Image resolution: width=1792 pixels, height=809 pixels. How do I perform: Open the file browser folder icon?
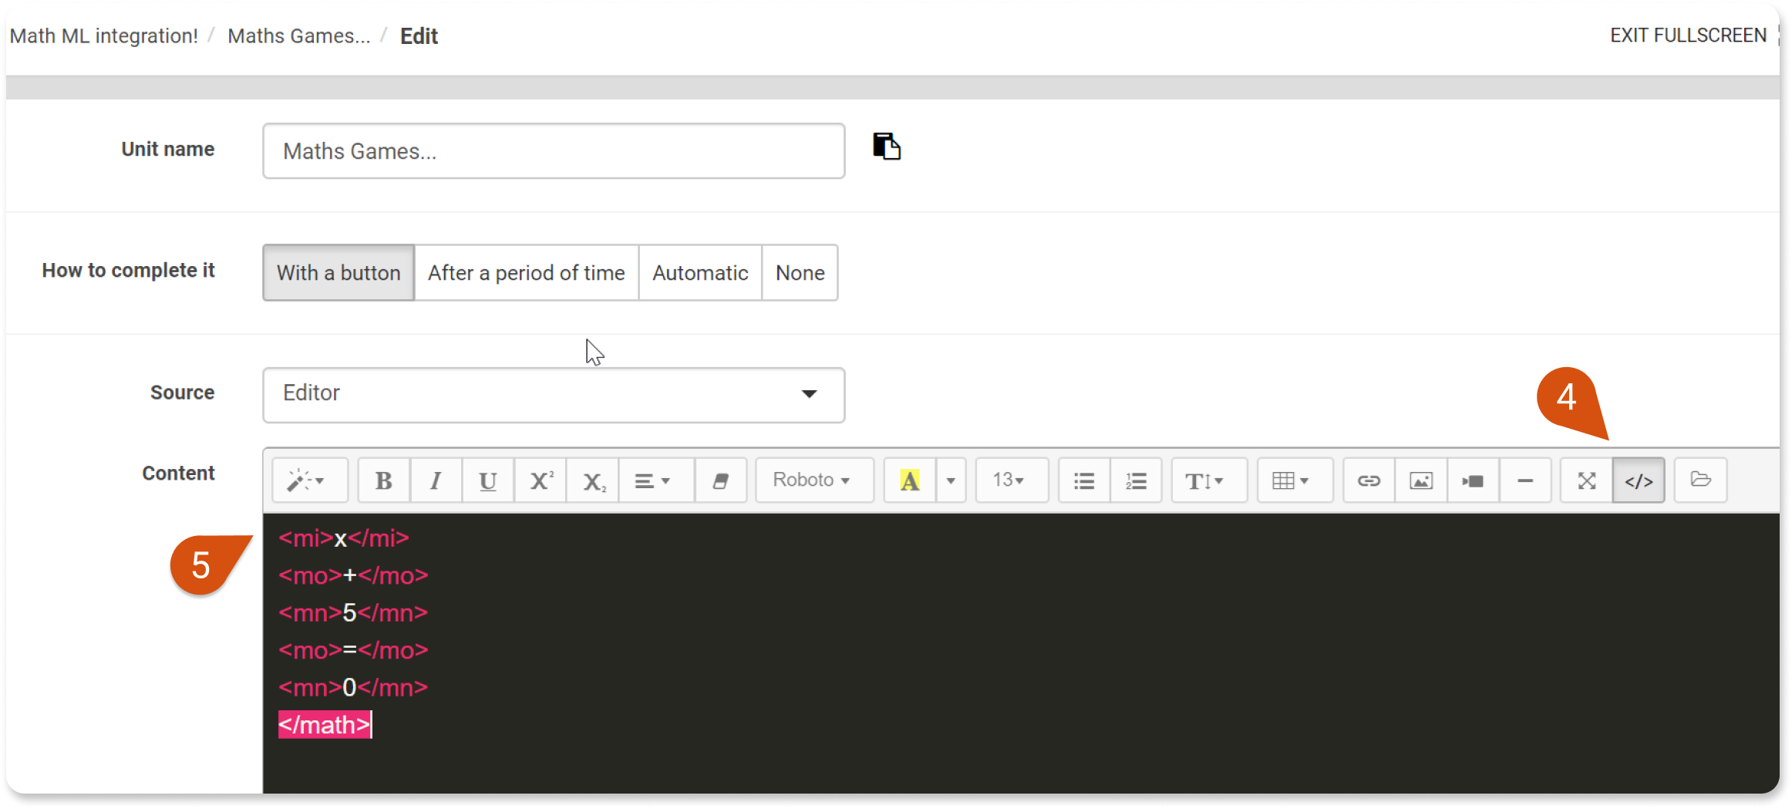point(1700,480)
